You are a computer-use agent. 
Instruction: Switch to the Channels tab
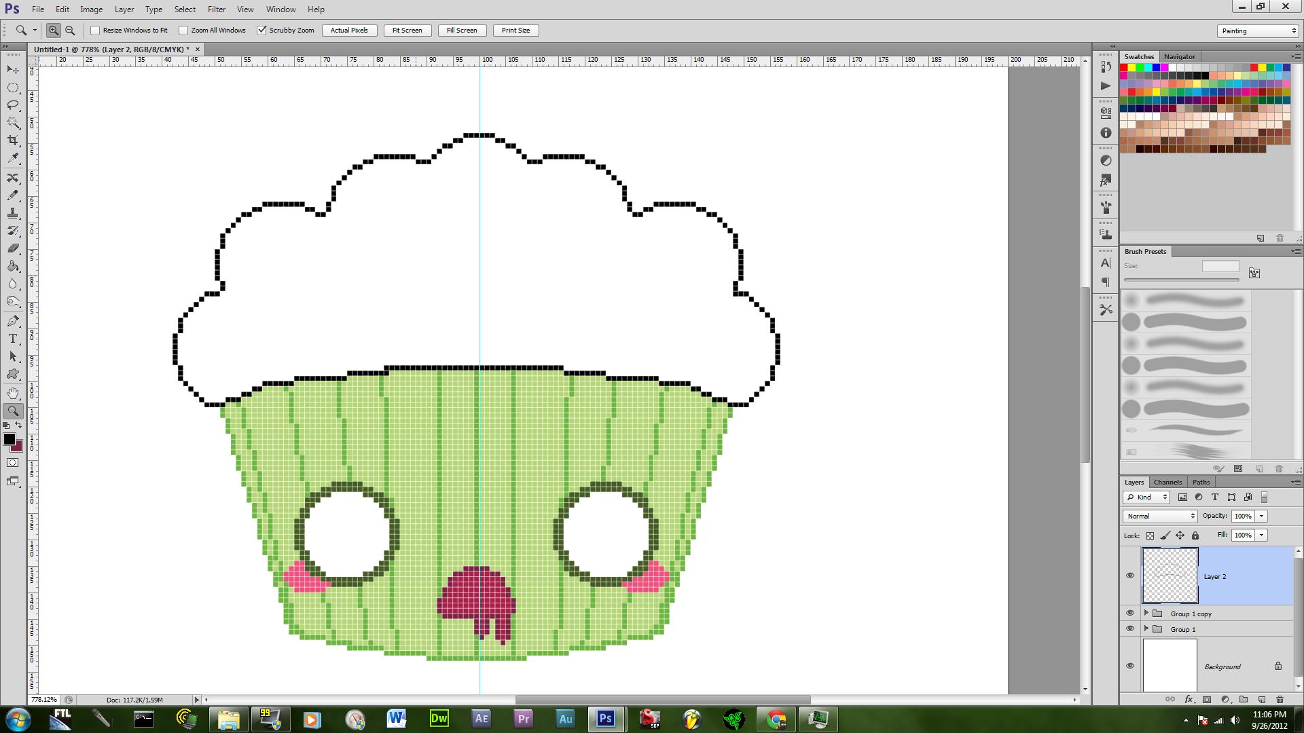tap(1167, 482)
